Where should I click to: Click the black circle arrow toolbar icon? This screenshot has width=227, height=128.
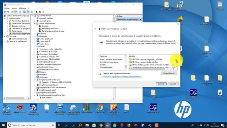[x=43, y=12]
